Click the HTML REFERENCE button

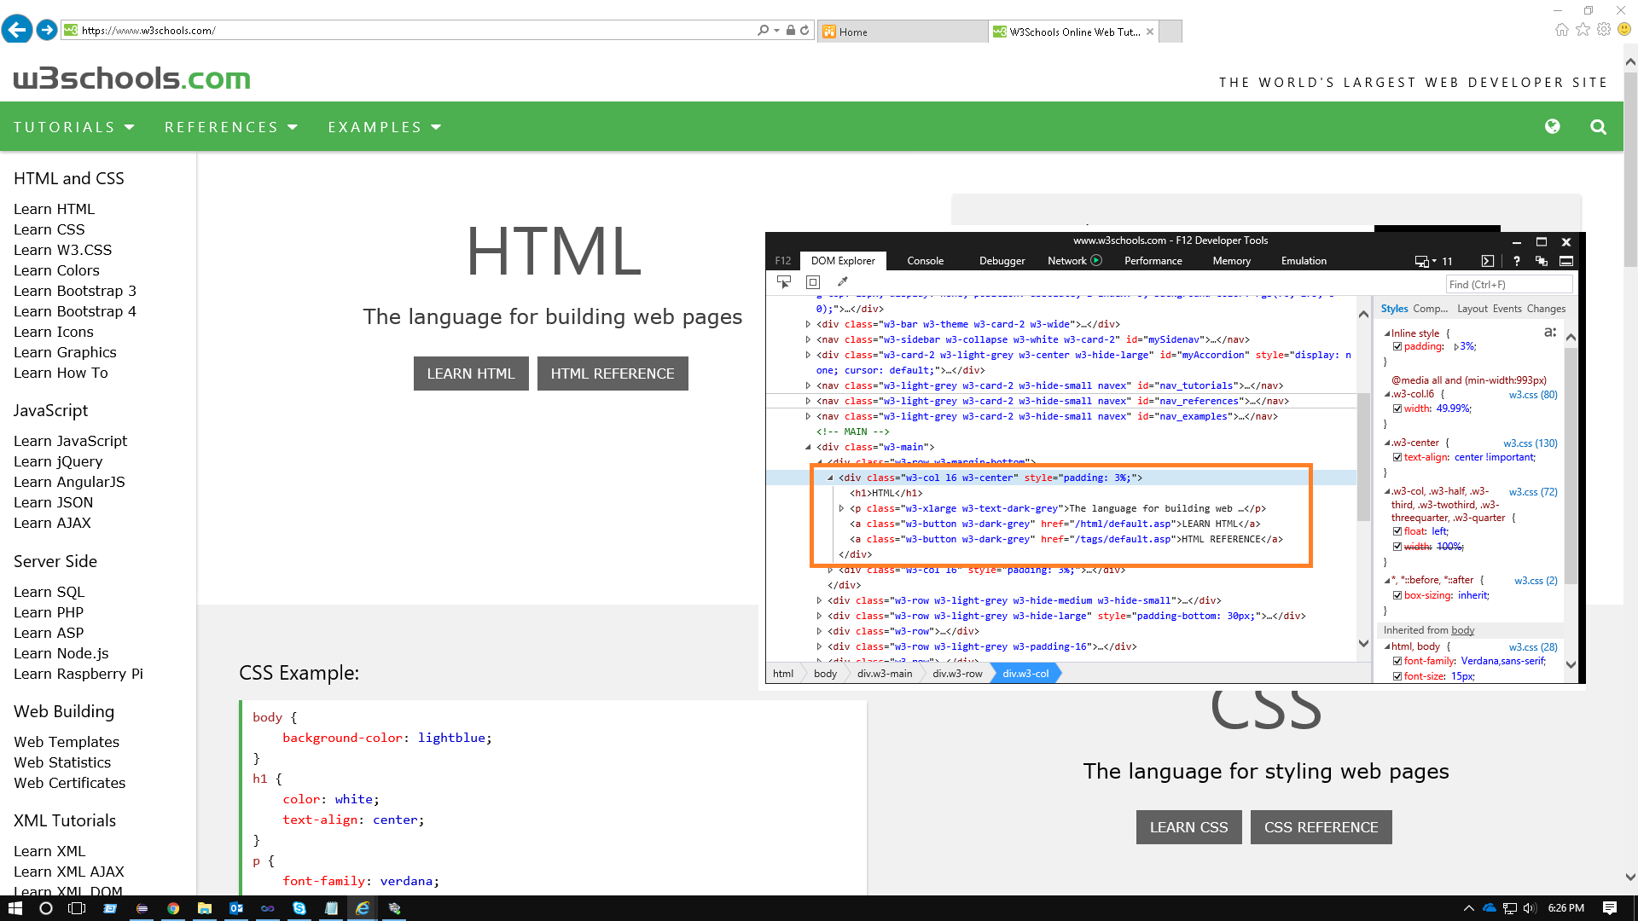613,374
